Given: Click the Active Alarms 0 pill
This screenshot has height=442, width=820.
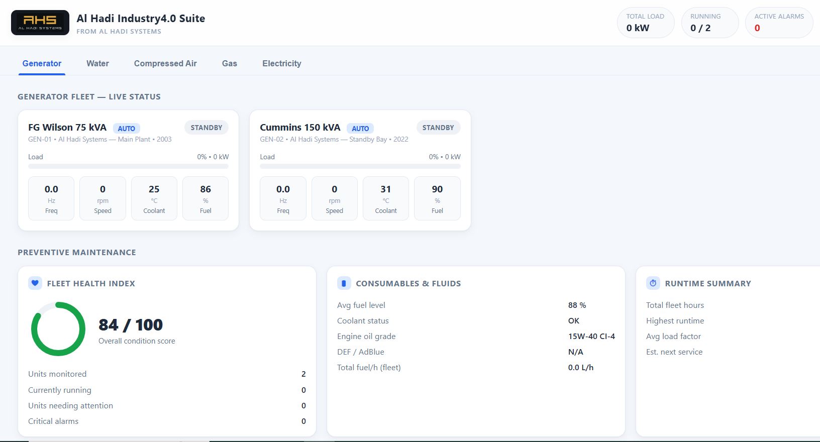Looking at the screenshot, I should pos(779,23).
